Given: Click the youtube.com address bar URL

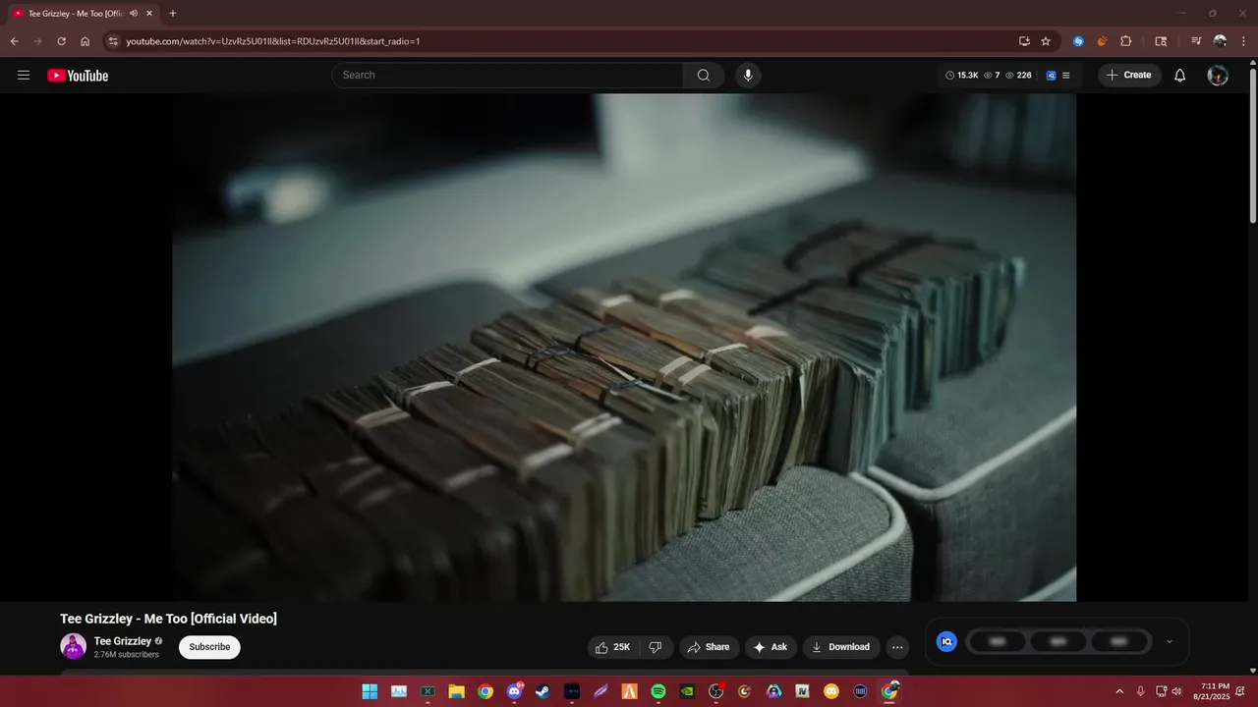Looking at the screenshot, I should (x=273, y=41).
